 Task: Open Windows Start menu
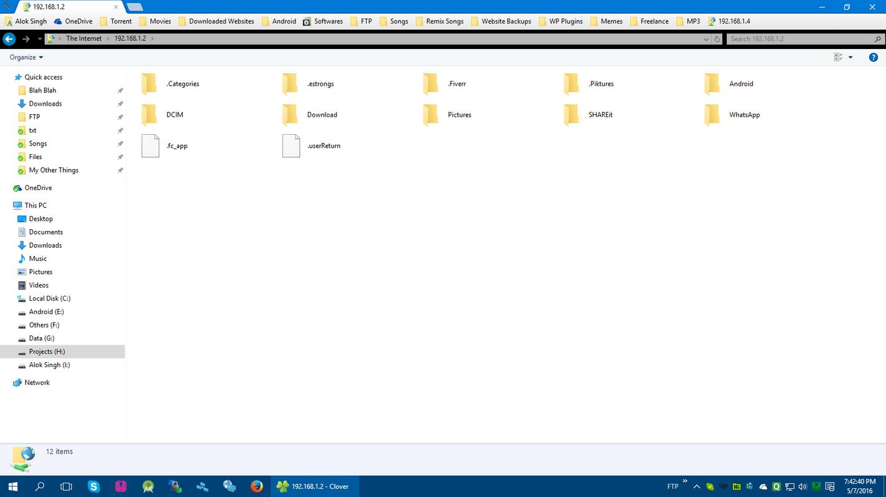click(x=12, y=486)
